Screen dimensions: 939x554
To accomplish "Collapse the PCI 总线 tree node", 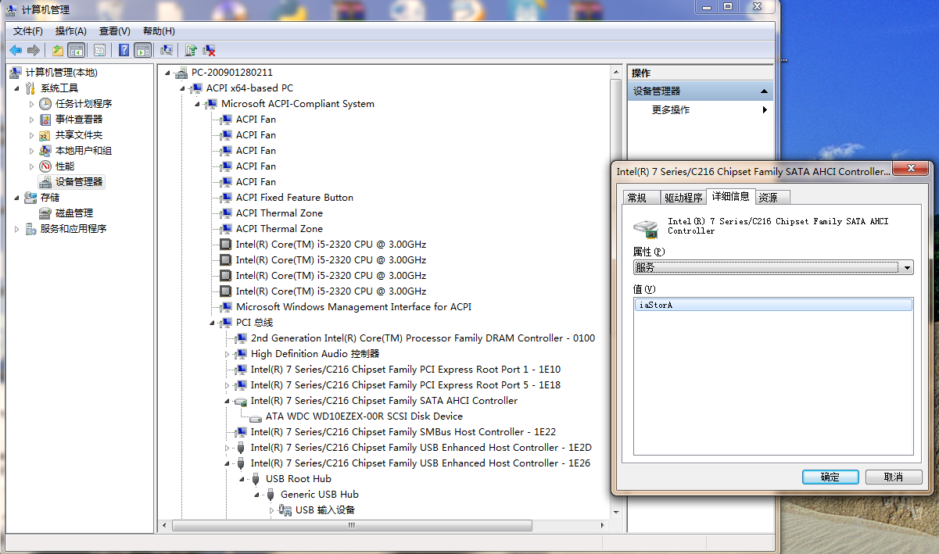I will pos(213,323).
